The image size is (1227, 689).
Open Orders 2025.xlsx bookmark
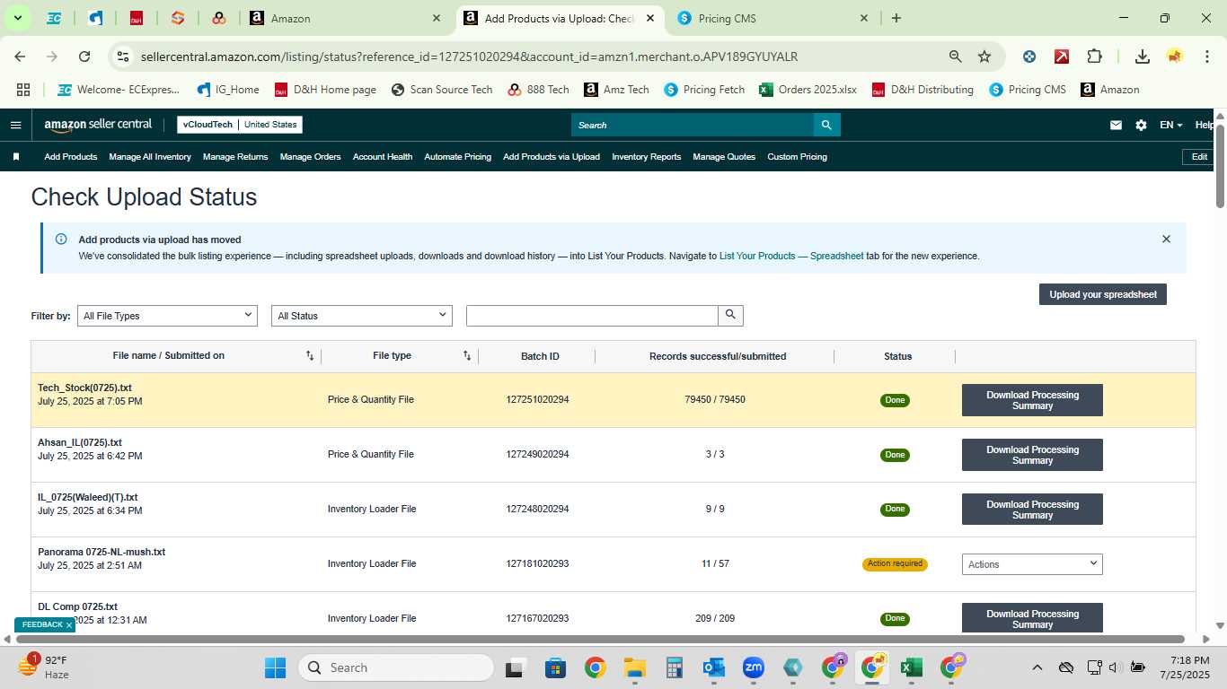808,90
